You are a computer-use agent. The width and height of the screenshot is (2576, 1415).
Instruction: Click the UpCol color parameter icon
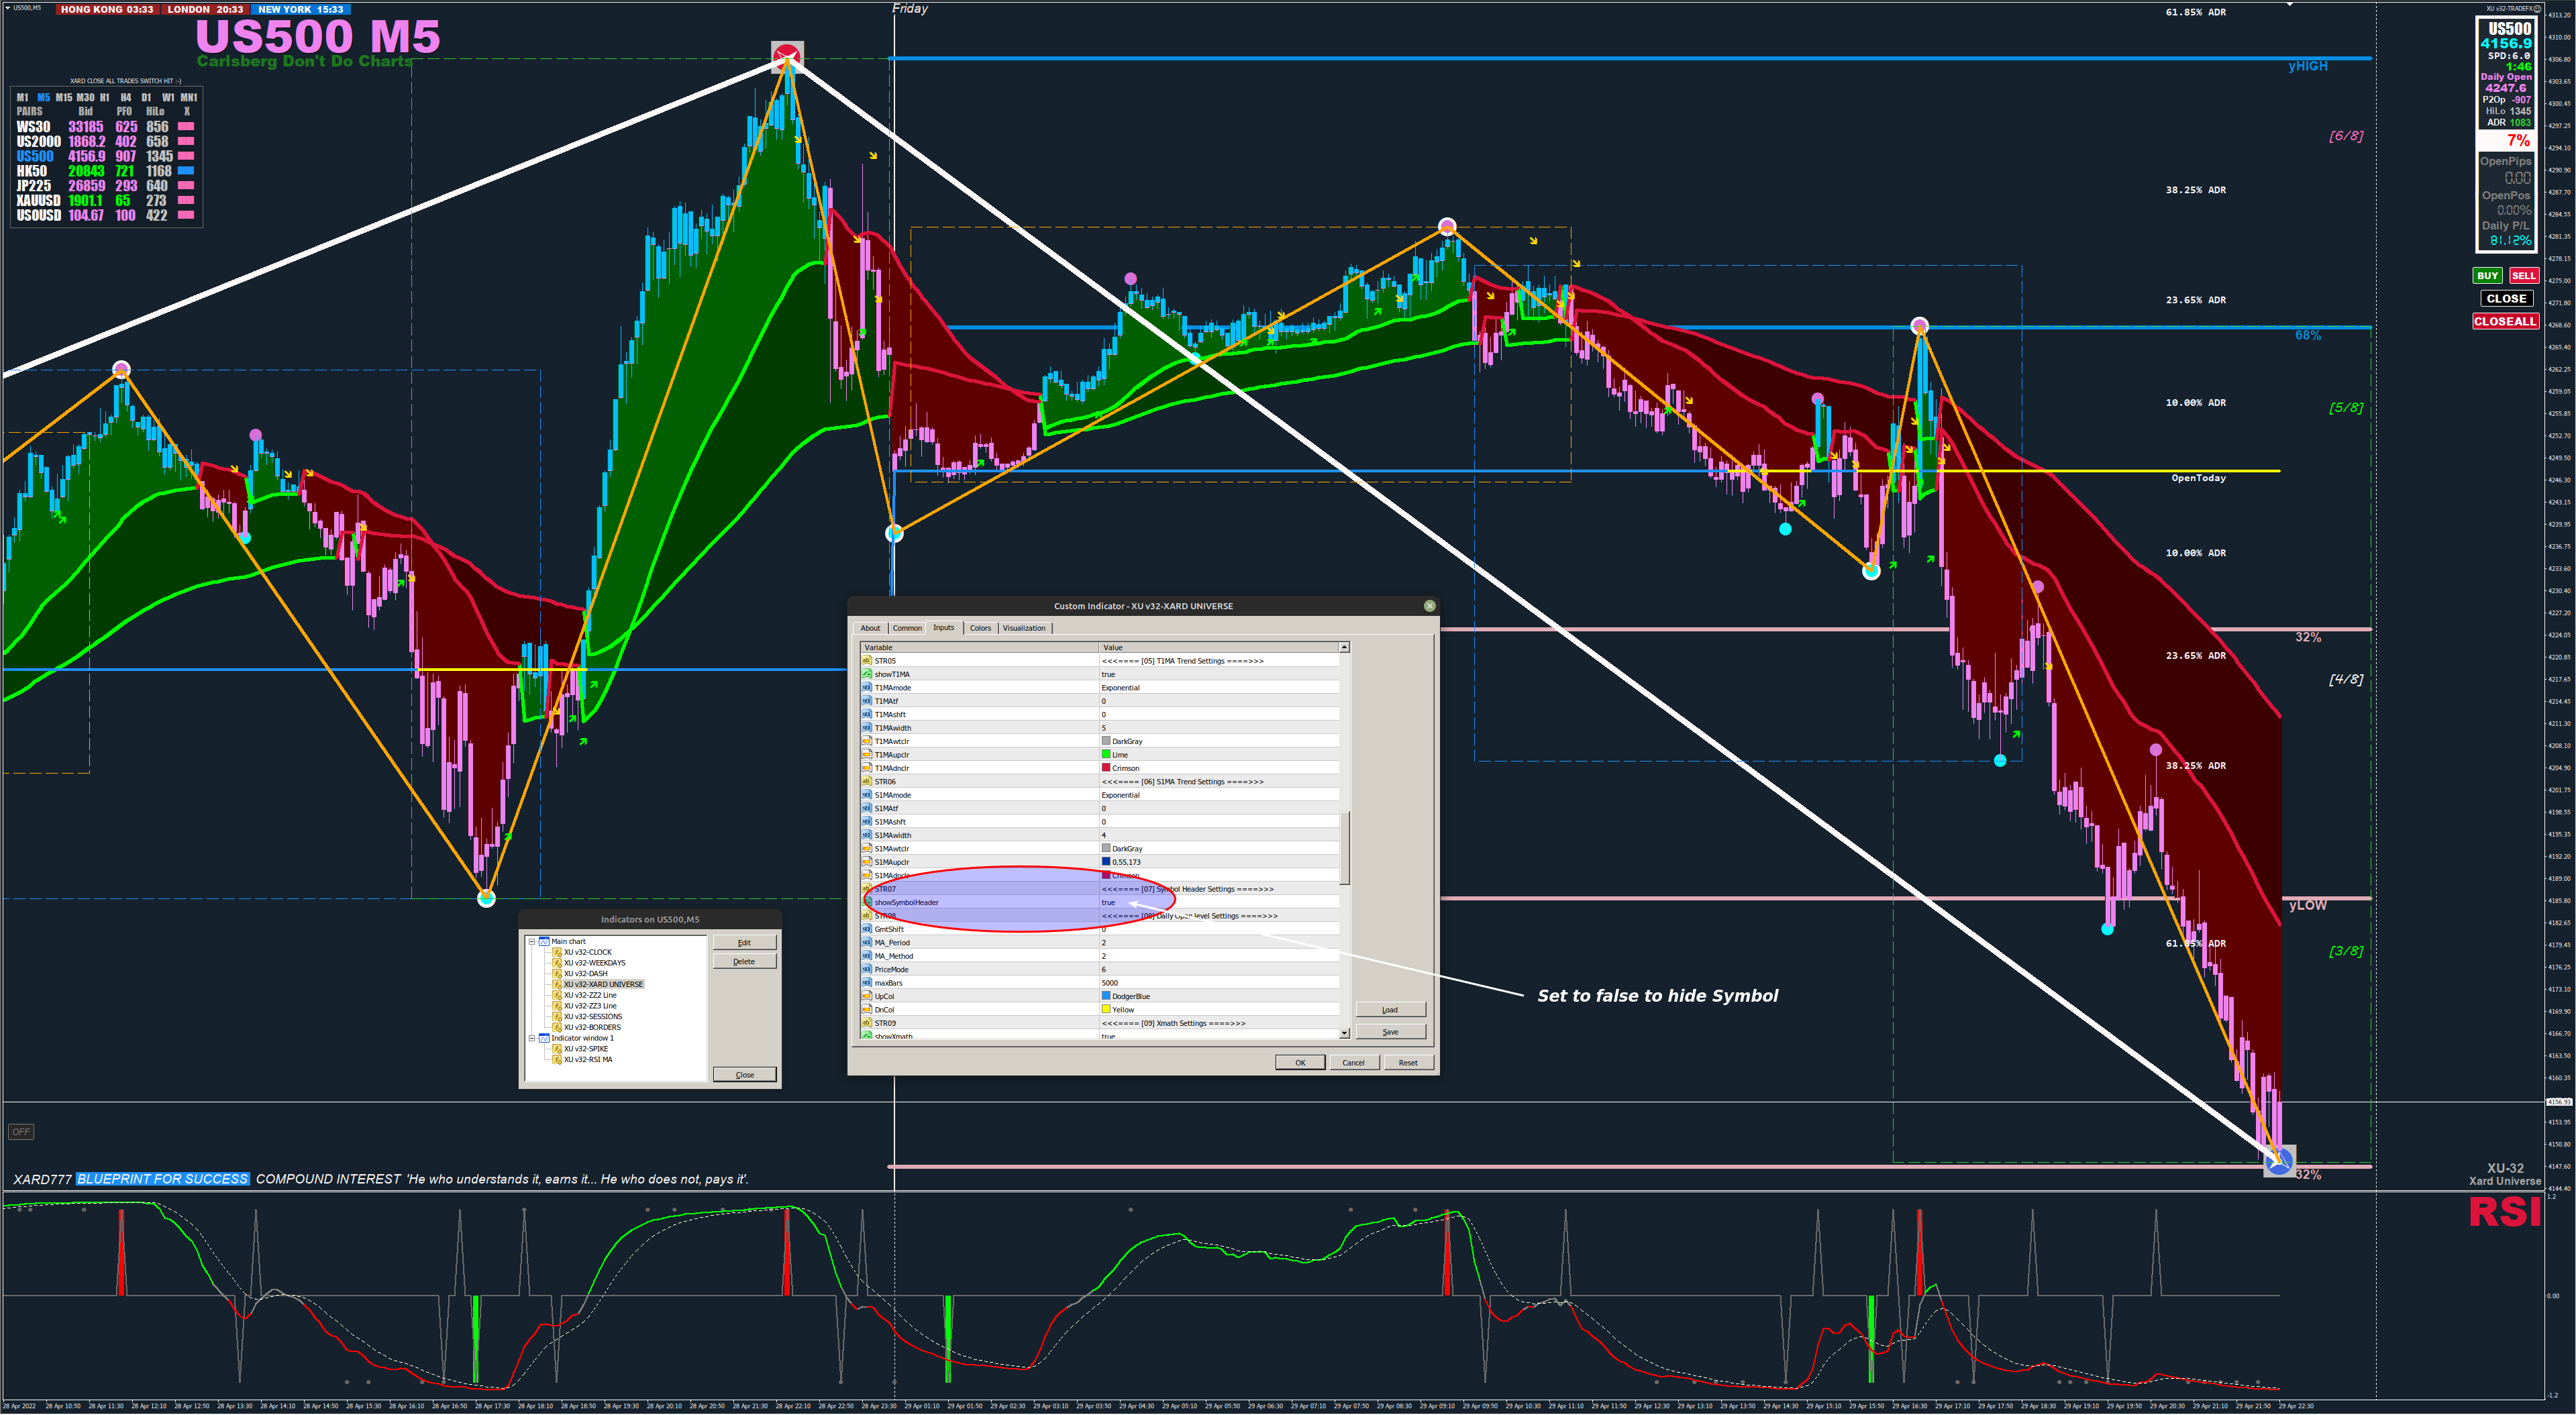(867, 997)
